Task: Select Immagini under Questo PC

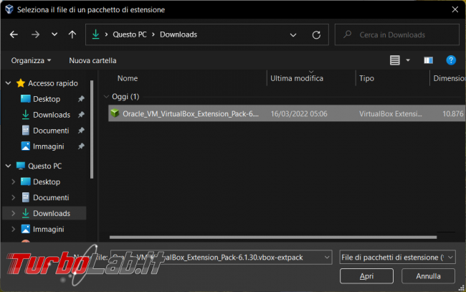Action: (x=49, y=229)
